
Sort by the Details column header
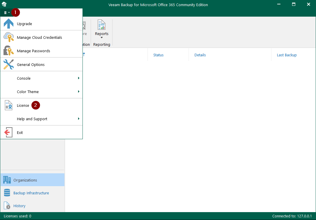pos(200,55)
